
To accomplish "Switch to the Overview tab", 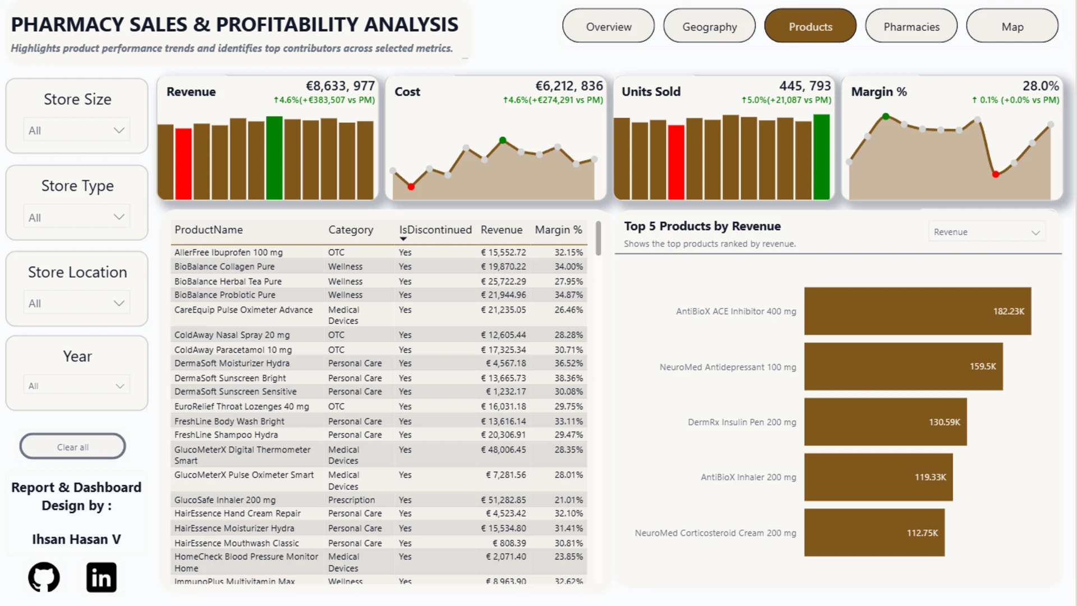I will click(609, 26).
